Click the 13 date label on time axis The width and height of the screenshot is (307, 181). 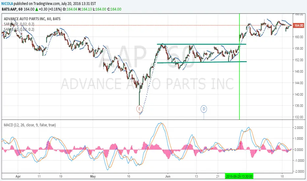pyautogui.click(x=196, y=176)
